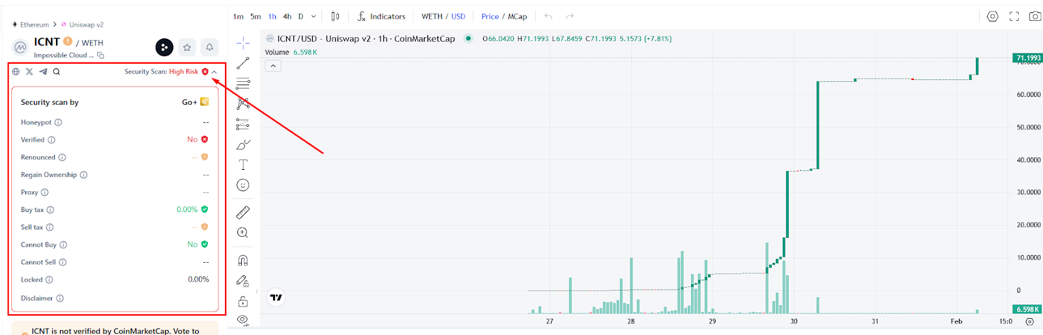
Task: Open chart settings hexagon gear icon
Action: [993, 16]
